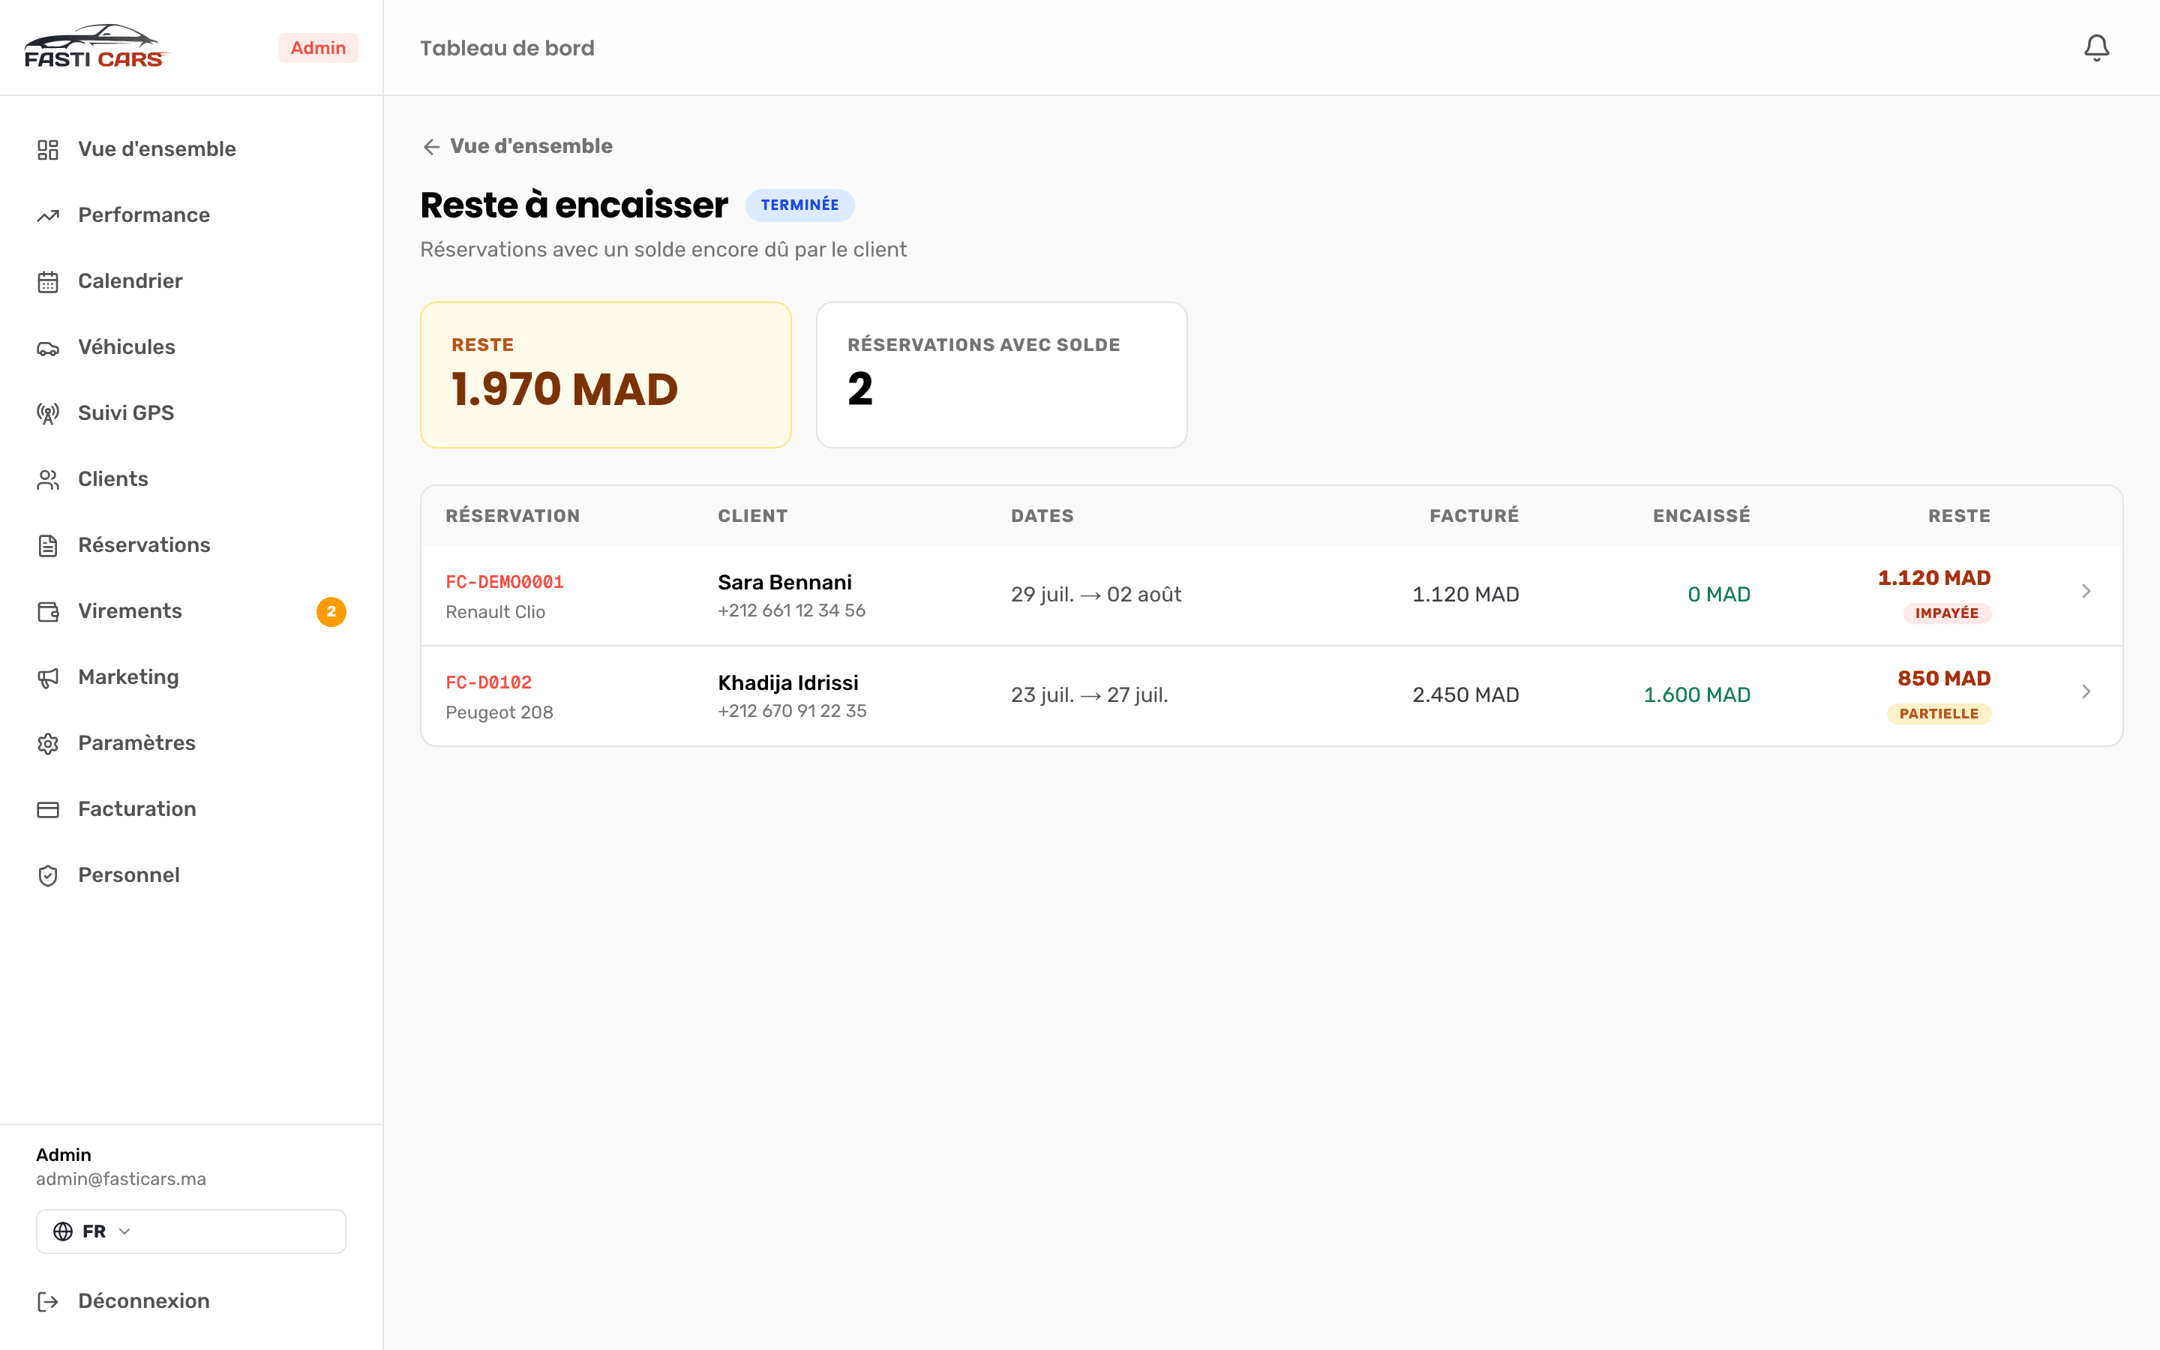2160x1350 pixels.
Task: Click the Suivi GPS antenna icon
Action: (48, 413)
